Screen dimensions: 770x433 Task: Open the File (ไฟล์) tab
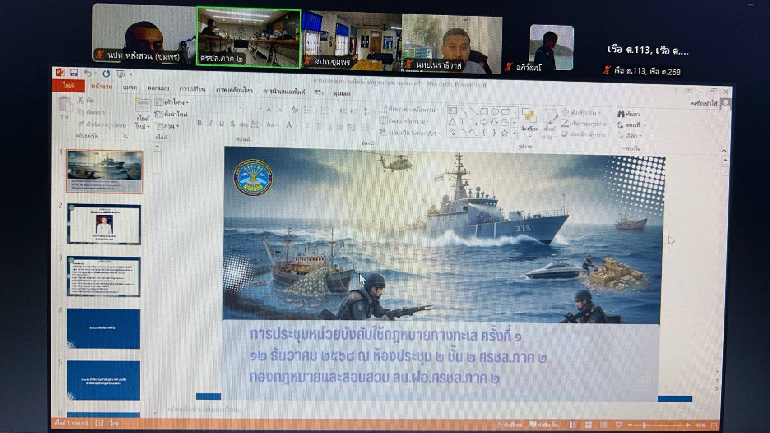tap(68, 85)
